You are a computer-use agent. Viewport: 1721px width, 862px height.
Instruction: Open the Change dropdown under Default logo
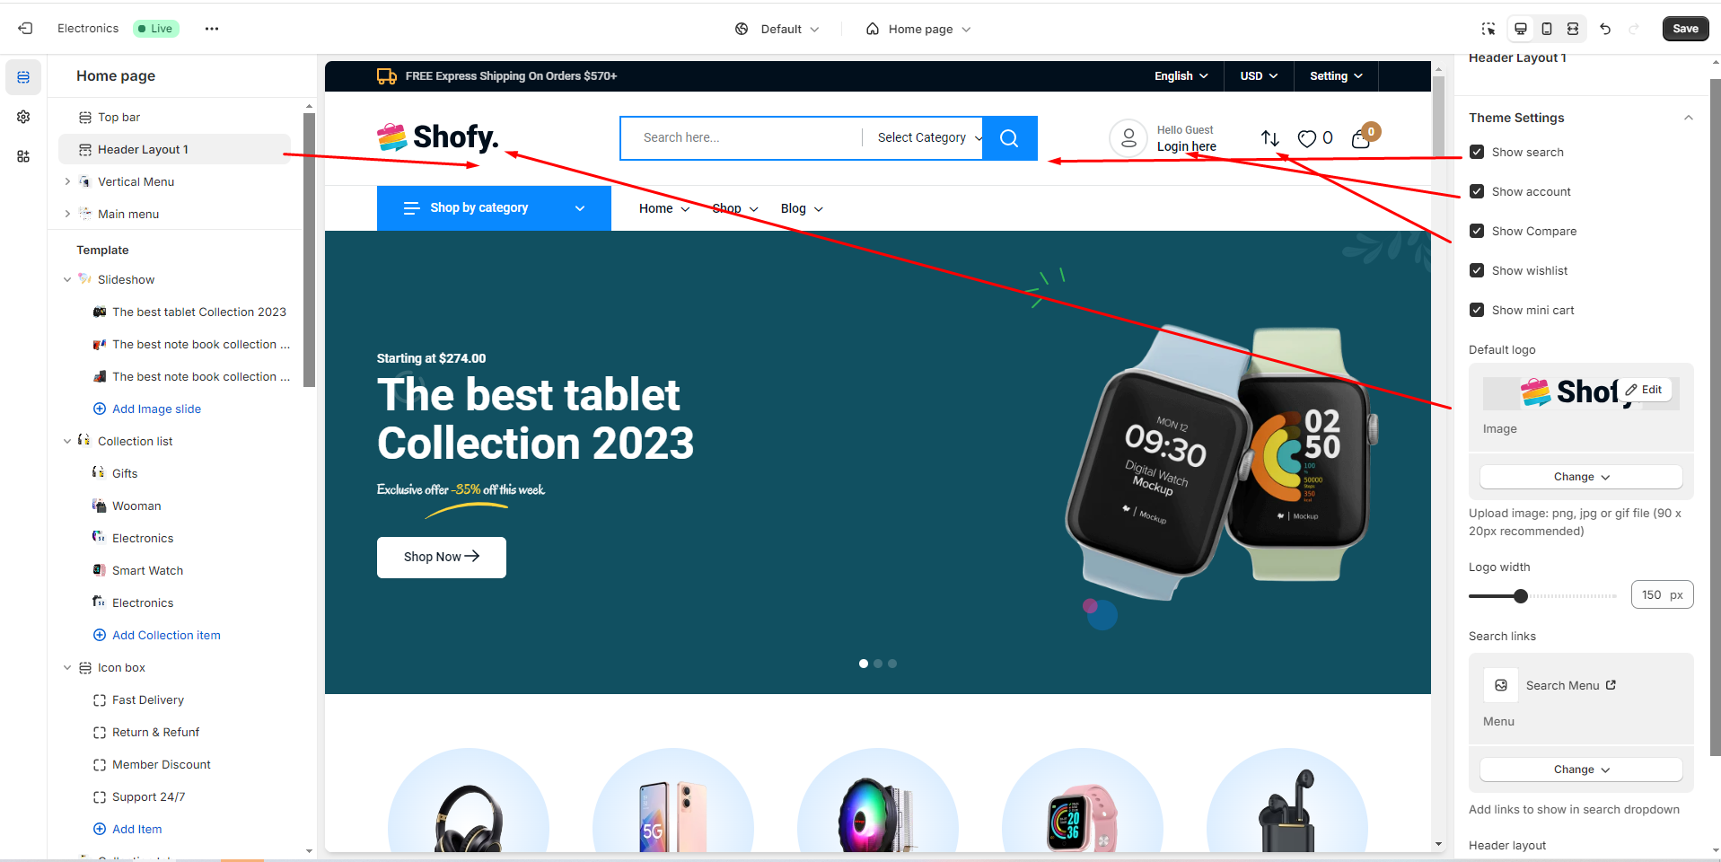1581,477
